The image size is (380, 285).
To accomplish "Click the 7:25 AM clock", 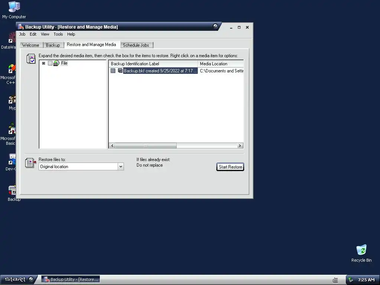I will [x=366, y=280].
